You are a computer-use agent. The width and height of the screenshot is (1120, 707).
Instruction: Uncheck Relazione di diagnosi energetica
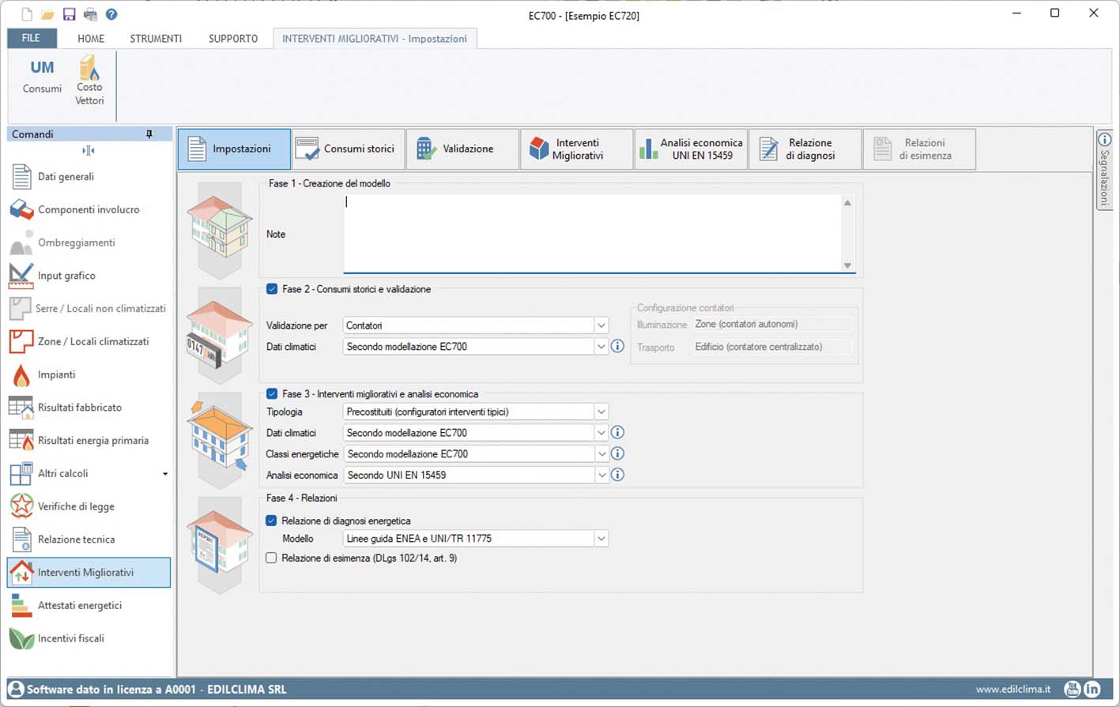point(271,521)
